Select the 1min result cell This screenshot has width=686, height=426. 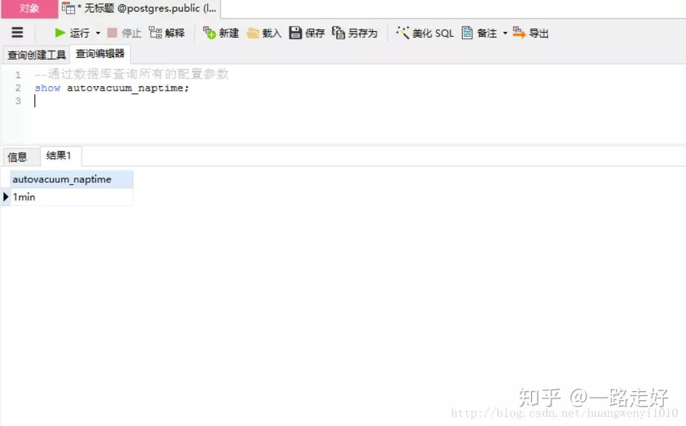tap(72, 197)
